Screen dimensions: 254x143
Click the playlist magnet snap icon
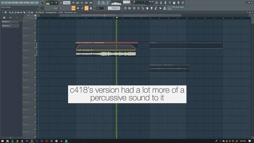click(6, 12)
